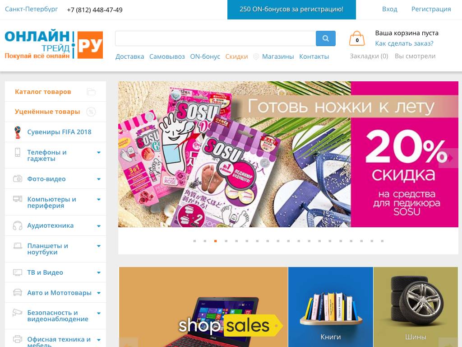Open the shopping cart bag icon

click(x=357, y=39)
